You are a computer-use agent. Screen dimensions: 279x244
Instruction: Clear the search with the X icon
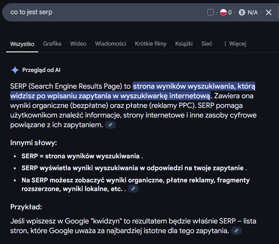[269, 13]
